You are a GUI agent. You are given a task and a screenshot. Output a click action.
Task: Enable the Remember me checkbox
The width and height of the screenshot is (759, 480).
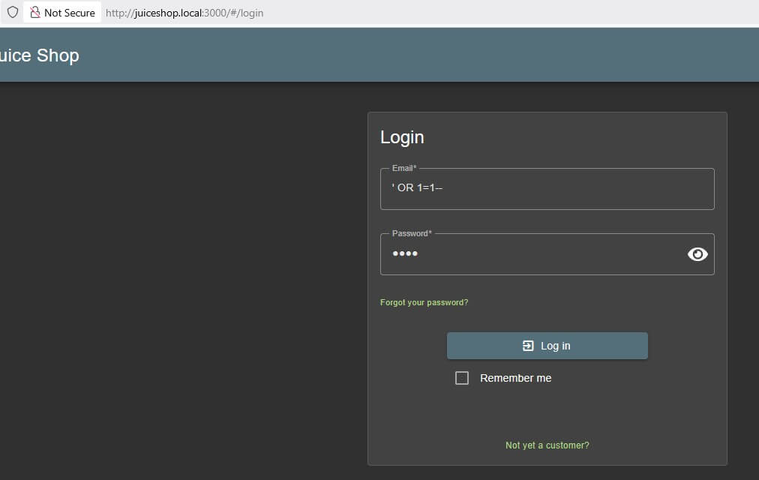pos(462,378)
